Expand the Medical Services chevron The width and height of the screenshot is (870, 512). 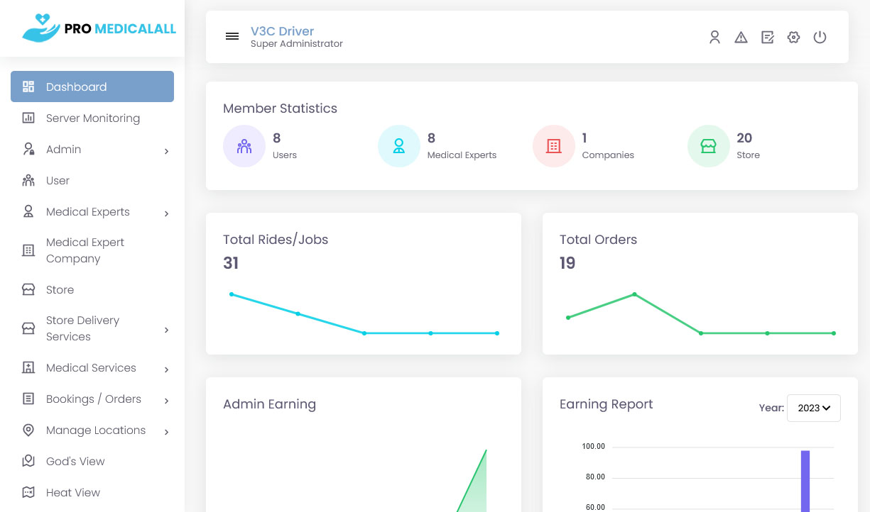[x=166, y=369]
